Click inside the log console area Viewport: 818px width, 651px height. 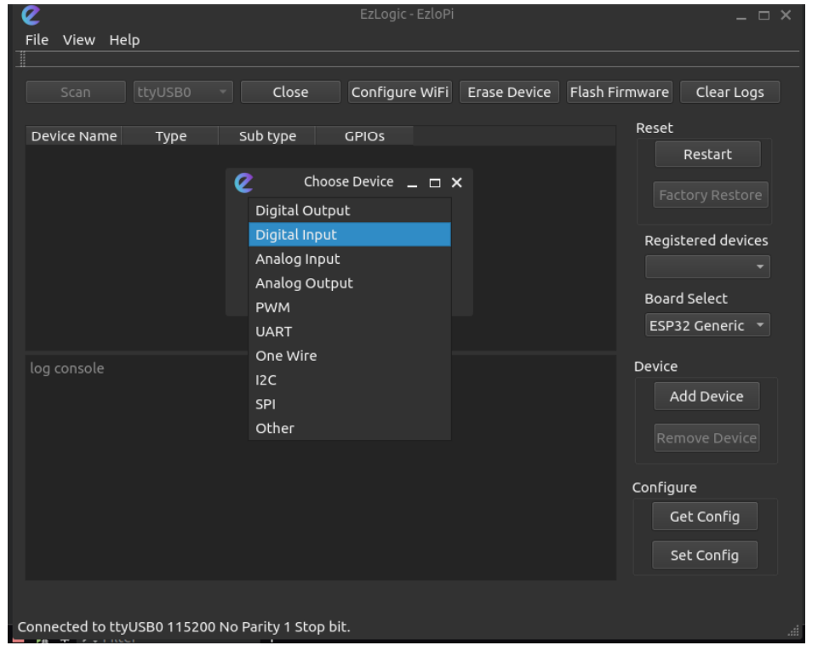tap(321, 468)
